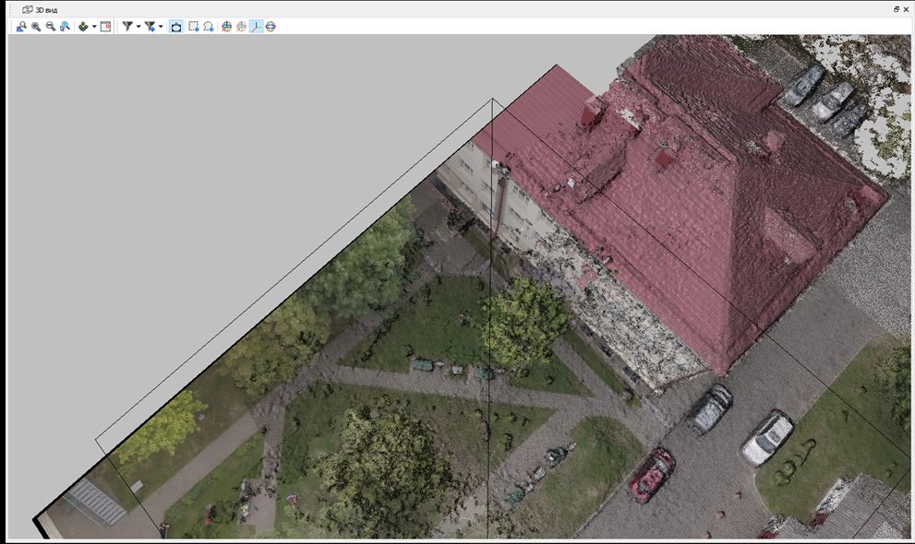Zoom out using the minus magnifier
This screenshot has width=915, height=544.
51,27
